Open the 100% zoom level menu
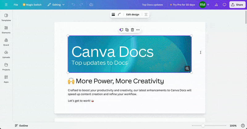Viewport: 247px width, 129px height. click(x=233, y=126)
